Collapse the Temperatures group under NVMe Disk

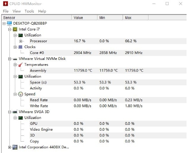(x=15, y=65)
